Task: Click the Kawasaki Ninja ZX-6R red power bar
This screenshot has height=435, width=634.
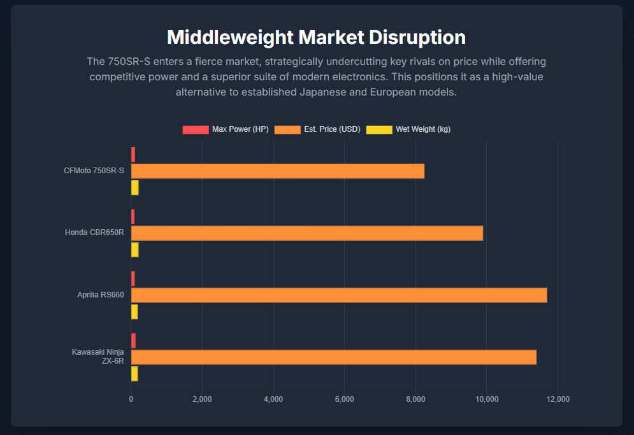Action: point(133,341)
